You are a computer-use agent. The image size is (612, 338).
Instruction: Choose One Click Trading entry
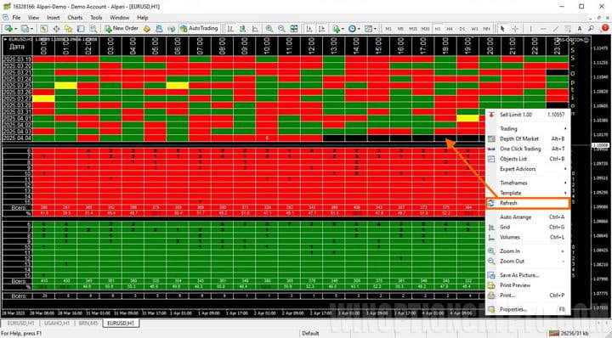528,149
